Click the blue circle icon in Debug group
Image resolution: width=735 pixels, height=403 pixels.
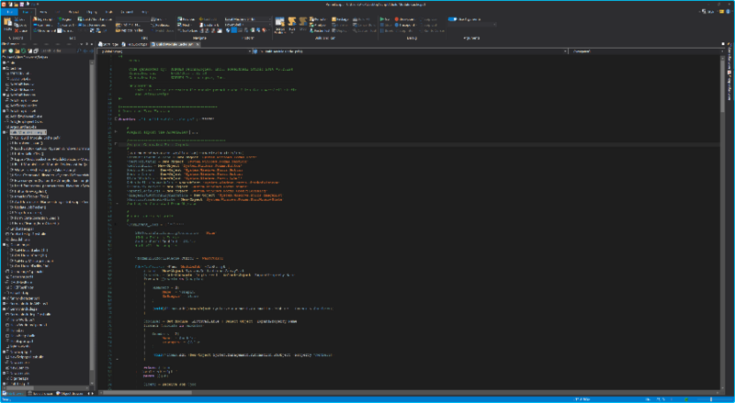point(397,25)
